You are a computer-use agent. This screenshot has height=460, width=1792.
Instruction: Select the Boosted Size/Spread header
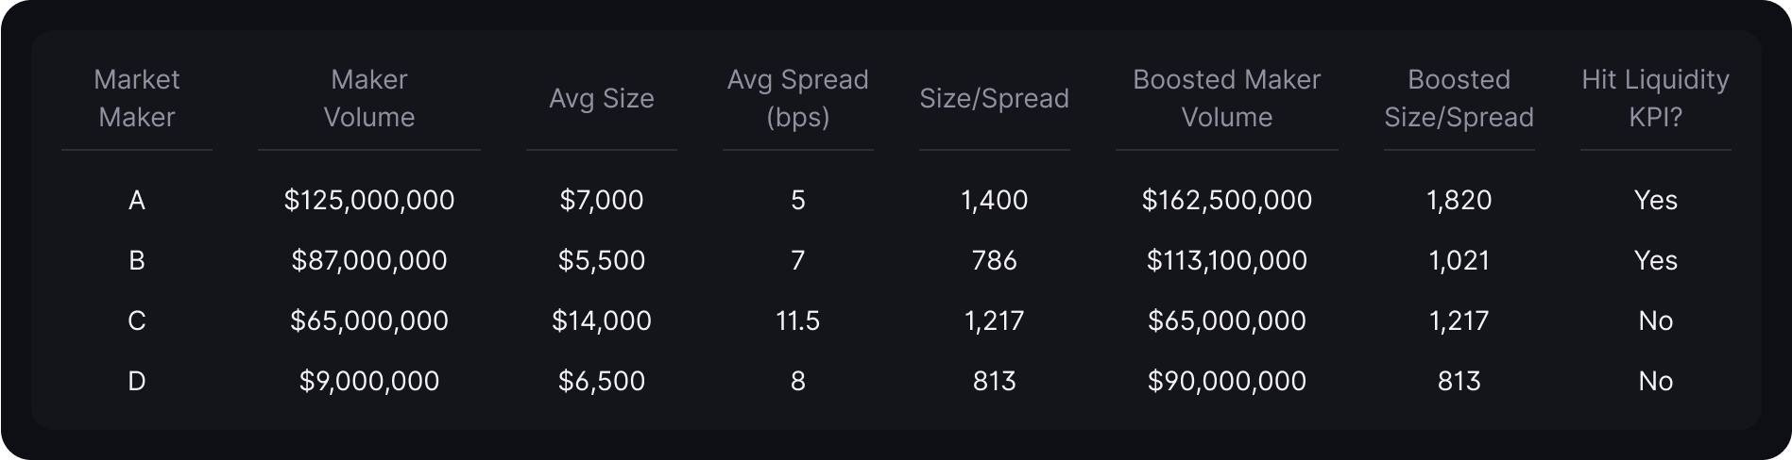point(1459,98)
